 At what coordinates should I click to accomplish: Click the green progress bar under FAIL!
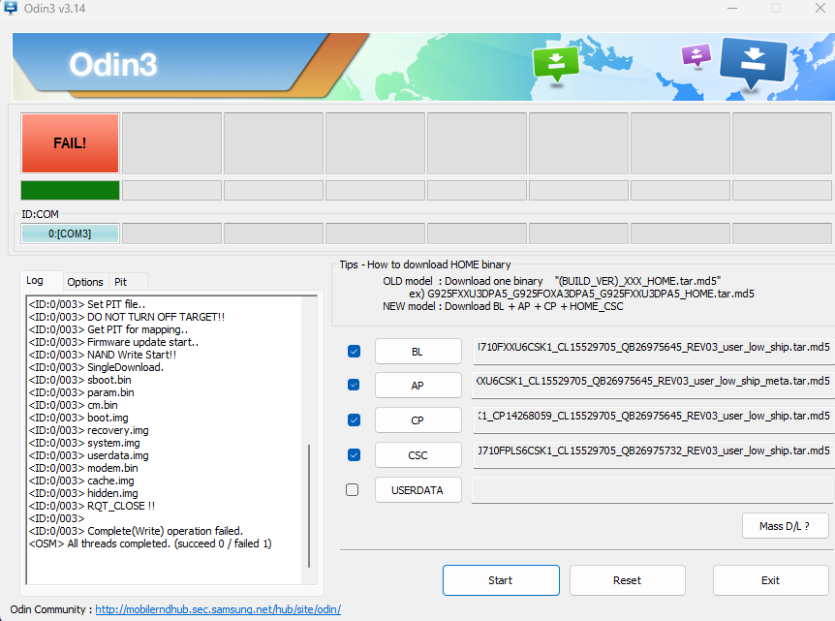pyautogui.click(x=70, y=190)
